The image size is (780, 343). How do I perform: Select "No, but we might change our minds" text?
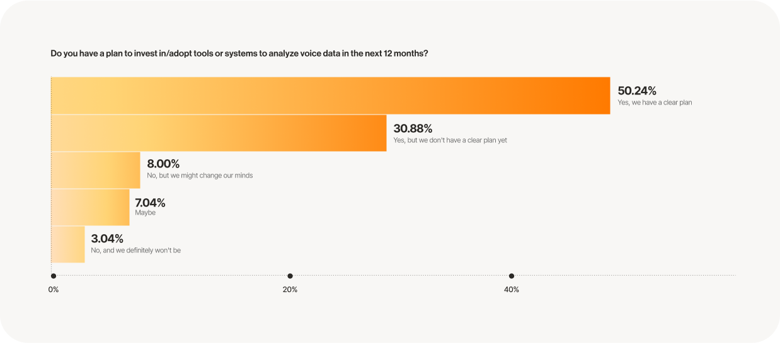pos(200,176)
